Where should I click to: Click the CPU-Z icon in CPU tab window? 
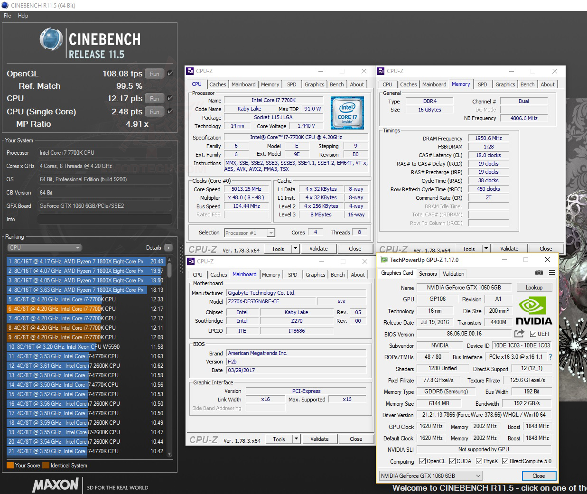[x=190, y=71]
